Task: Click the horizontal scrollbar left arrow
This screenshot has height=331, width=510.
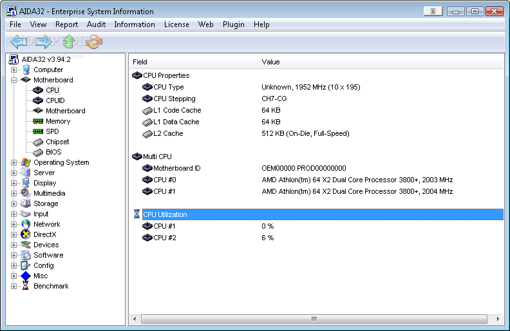Action: (135, 319)
